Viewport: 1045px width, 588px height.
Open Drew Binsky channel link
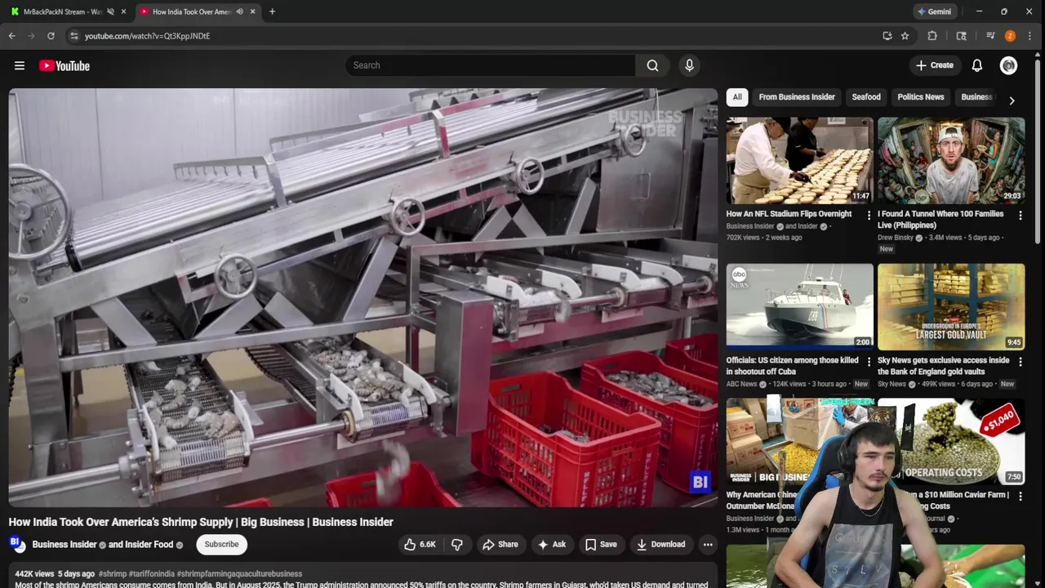pos(896,238)
